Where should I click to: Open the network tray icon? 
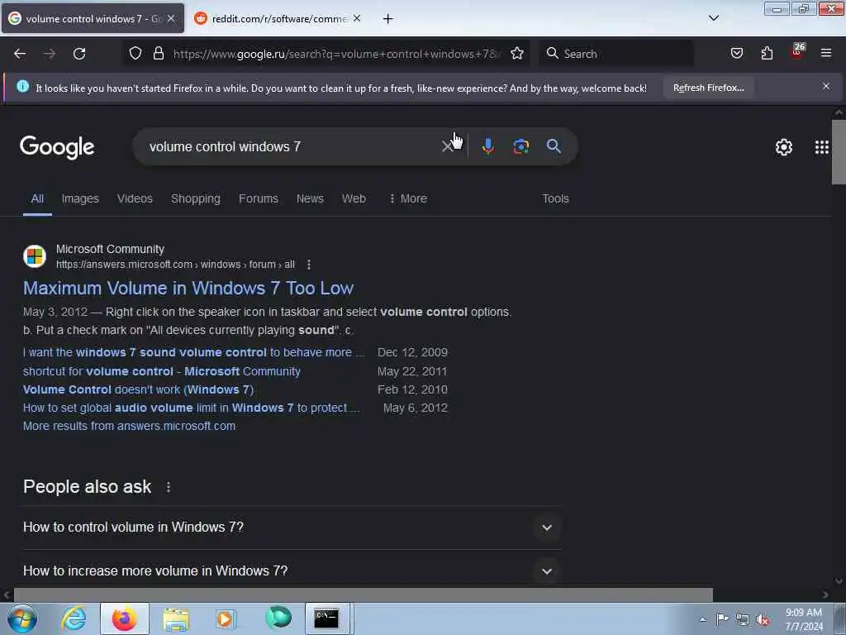(743, 620)
